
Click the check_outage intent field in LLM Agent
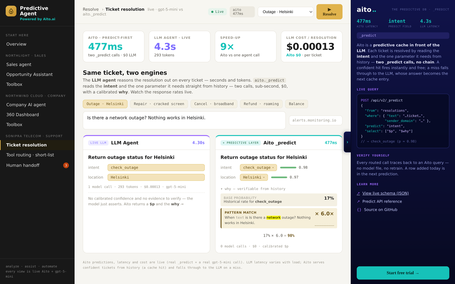156,168
